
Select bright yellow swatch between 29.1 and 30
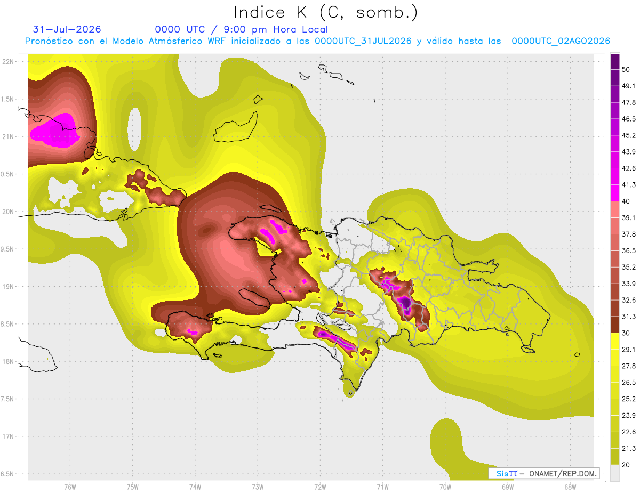(x=615, y=341)
